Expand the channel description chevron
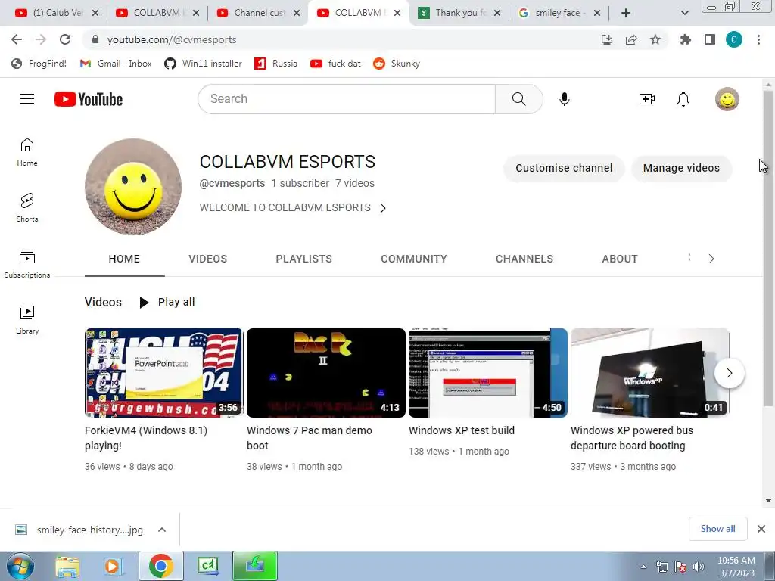The height and width of the screenshot is (581, 775). coord(383,208)
